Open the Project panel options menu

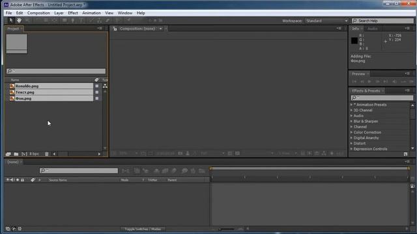click(x=100, y=29)
